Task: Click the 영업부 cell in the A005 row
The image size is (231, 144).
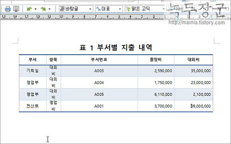Action: click(33, 94)
